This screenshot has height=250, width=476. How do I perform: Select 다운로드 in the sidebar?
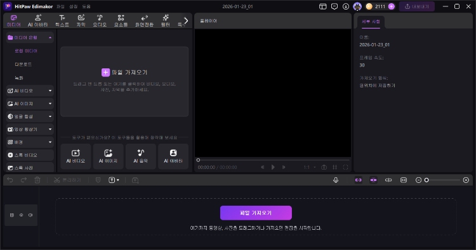[23, 64]
